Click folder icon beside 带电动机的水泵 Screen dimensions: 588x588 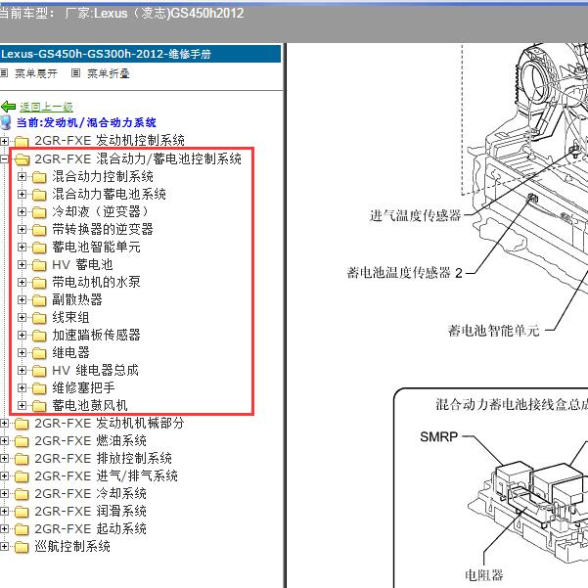39,283
